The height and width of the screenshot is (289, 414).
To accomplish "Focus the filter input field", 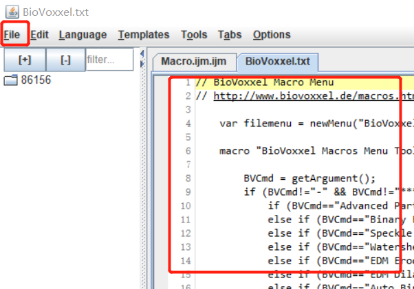I will tap(109, 60).
